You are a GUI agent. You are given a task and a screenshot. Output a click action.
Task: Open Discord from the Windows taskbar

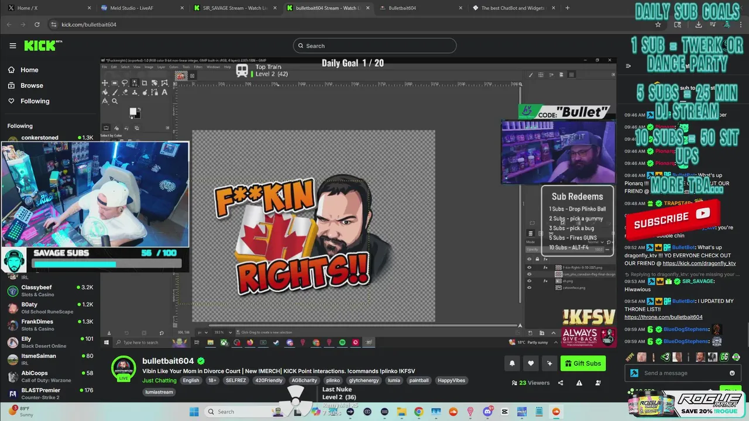487,412
